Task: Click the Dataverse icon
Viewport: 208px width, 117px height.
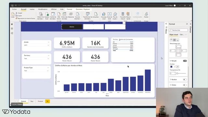Action: 71,14
